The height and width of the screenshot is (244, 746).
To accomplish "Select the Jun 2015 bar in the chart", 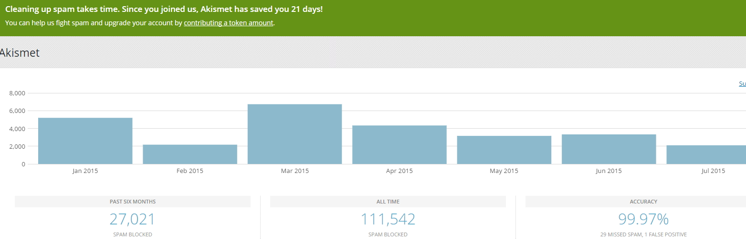I will 609,149.
